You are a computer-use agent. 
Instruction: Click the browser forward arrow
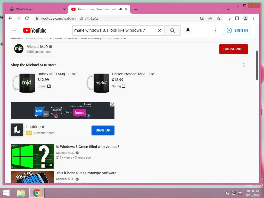[x=19, y=18]
